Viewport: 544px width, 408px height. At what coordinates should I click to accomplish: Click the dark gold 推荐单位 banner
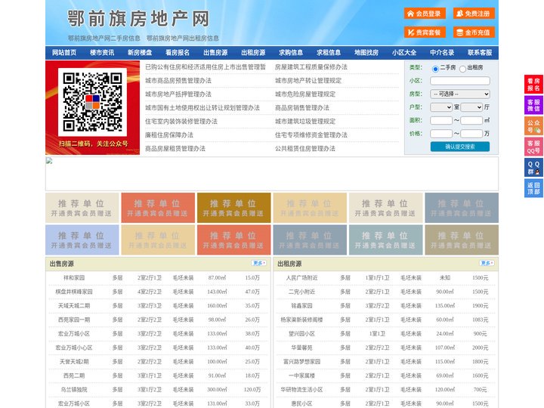pos(233,208)
